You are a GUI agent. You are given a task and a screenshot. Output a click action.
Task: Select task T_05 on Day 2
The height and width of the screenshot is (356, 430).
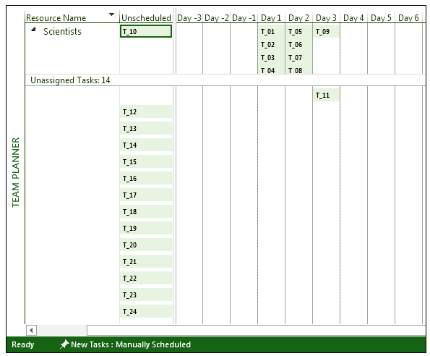coord(298,32)
